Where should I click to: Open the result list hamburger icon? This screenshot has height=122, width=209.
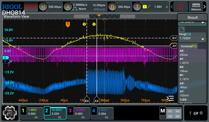coord(170,98)
